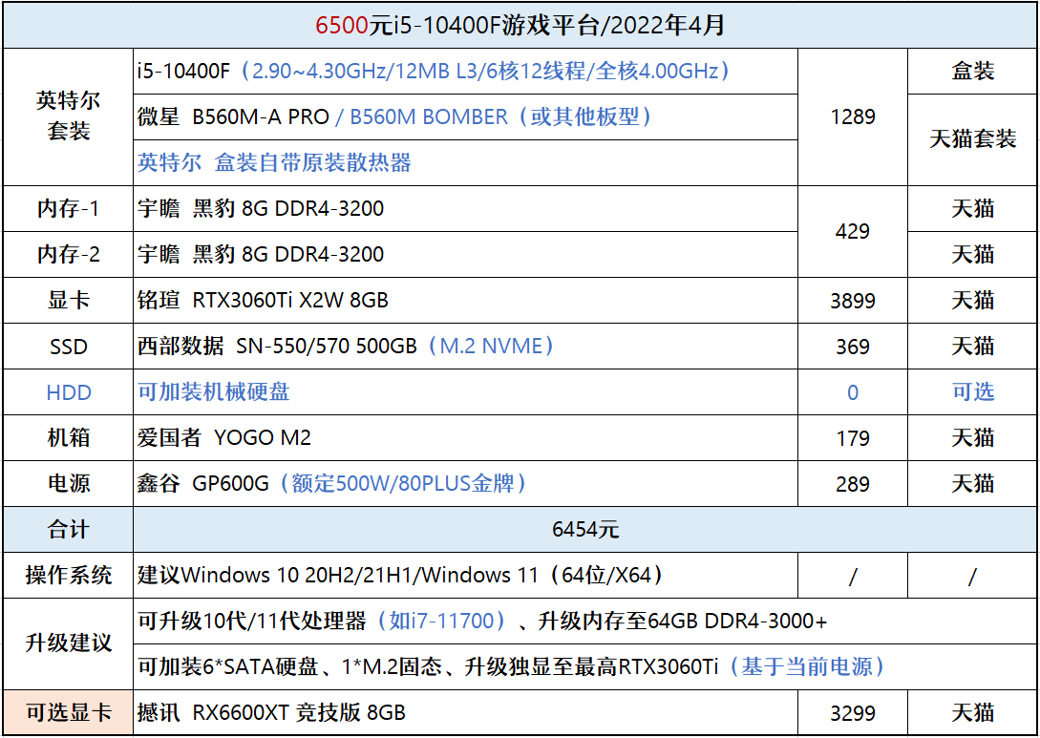Screen dimensions: 1040x738
Task: Select the 合计 label cell
Action: coord(69,530)
